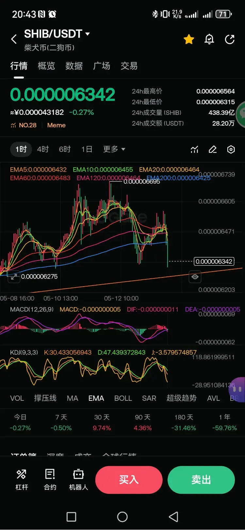Image resolution: width=245 pixels, height=530 pixels.
Task: Tap the green chat bubble at edge
Action: click(241, 114)
